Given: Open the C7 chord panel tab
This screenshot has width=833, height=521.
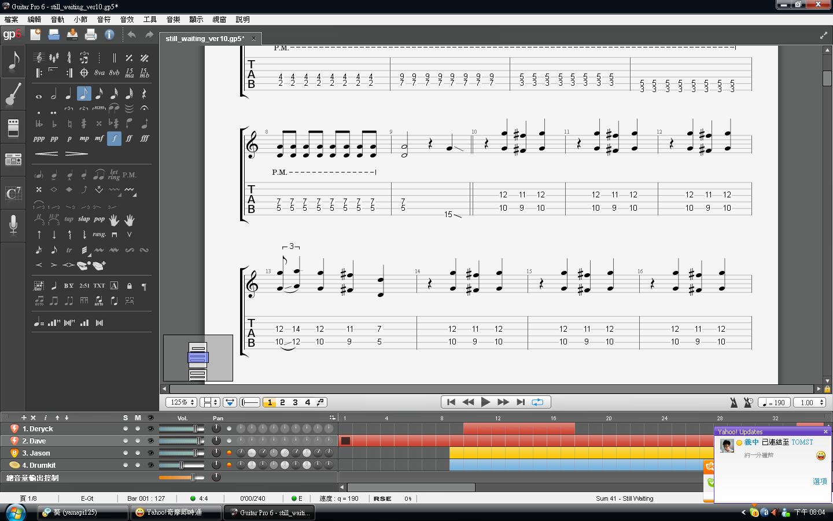Looking at the screenshot, I should tap(13, 193).
